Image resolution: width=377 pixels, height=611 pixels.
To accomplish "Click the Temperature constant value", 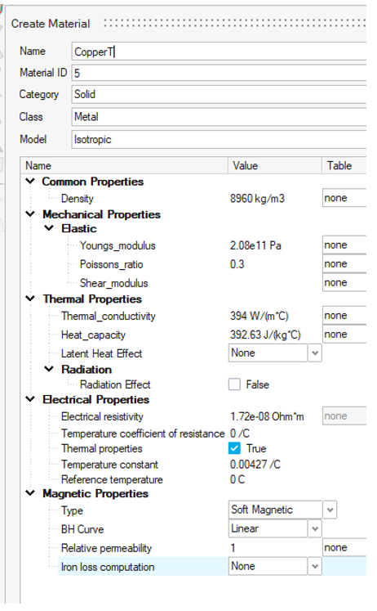I will (x=255, y=465).
